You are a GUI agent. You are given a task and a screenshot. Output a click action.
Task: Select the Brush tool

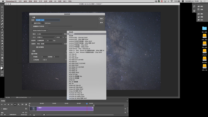click(2, 27)
